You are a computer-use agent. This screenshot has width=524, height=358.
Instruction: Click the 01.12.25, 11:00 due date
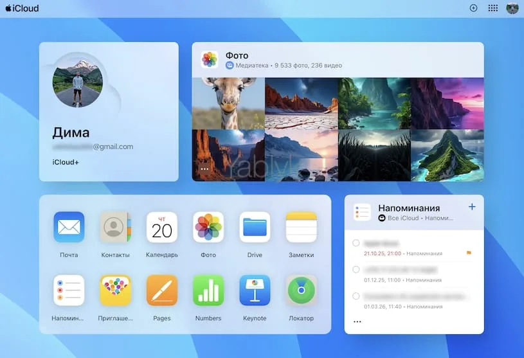click(x=383, y=280)
